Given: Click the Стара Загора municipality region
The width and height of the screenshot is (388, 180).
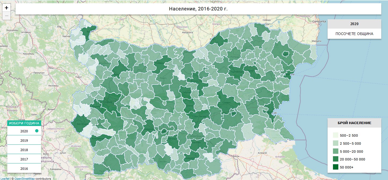Looking at the screenshot, I should (198, 117).
